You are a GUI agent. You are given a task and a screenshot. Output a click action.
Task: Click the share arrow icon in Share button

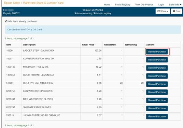pos(158,11)
